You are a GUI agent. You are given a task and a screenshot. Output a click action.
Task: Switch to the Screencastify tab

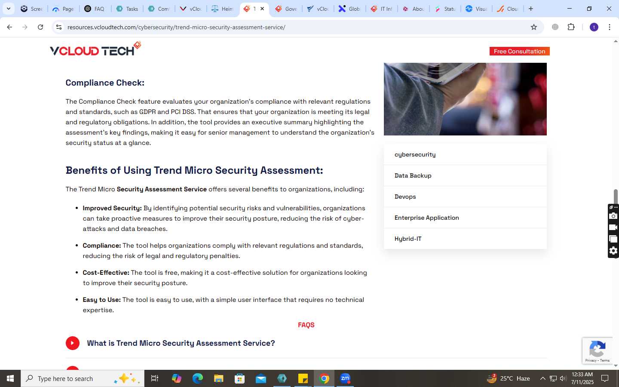pyautogui.click(x=31, y=9)
